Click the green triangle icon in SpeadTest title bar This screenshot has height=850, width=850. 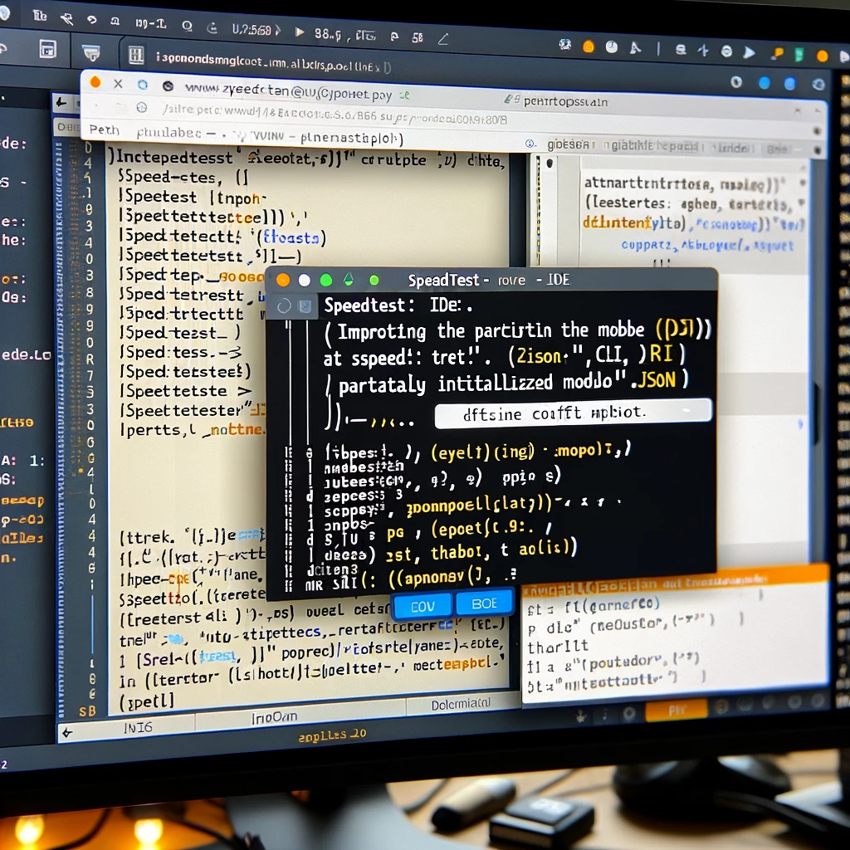[349, 280]
